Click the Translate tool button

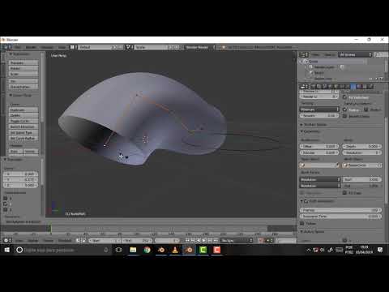click(24, 62)
